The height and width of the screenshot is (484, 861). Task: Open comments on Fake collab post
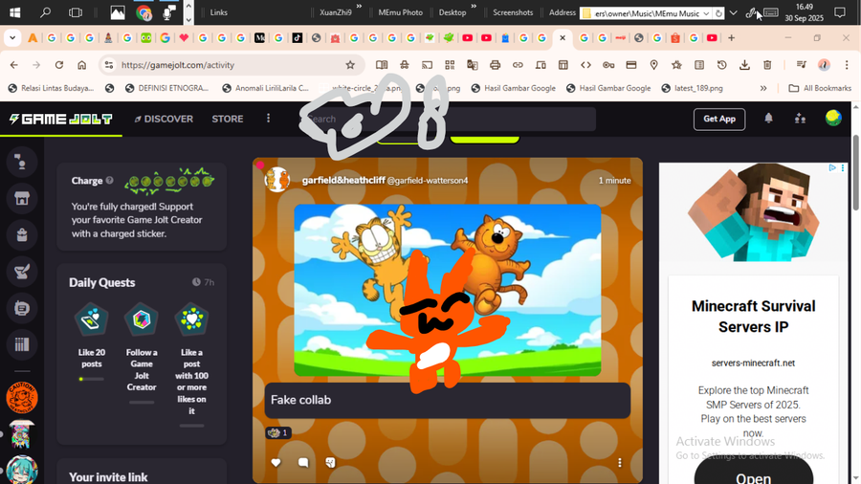coord(303,463)
